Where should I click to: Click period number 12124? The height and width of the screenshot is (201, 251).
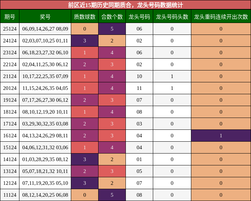10,183
